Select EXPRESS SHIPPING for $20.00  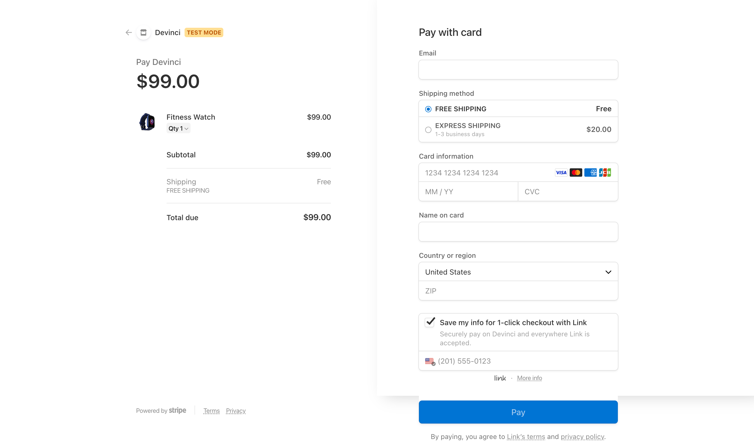tap(428, 130)
